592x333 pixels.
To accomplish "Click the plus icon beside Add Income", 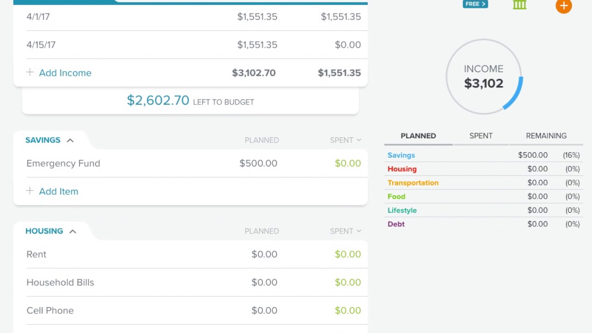I will pos(30,73).
